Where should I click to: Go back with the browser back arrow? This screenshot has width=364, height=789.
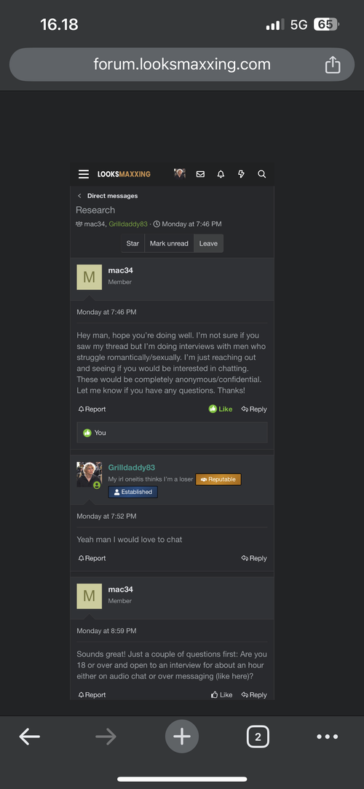coord(30,737)
